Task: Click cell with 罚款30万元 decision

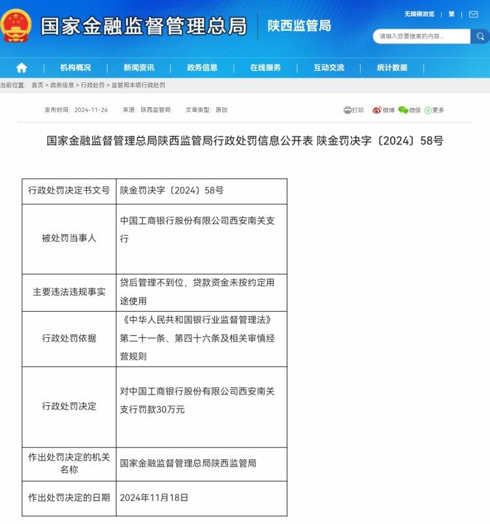Action: pyautogui.click(x=201, y=406)
